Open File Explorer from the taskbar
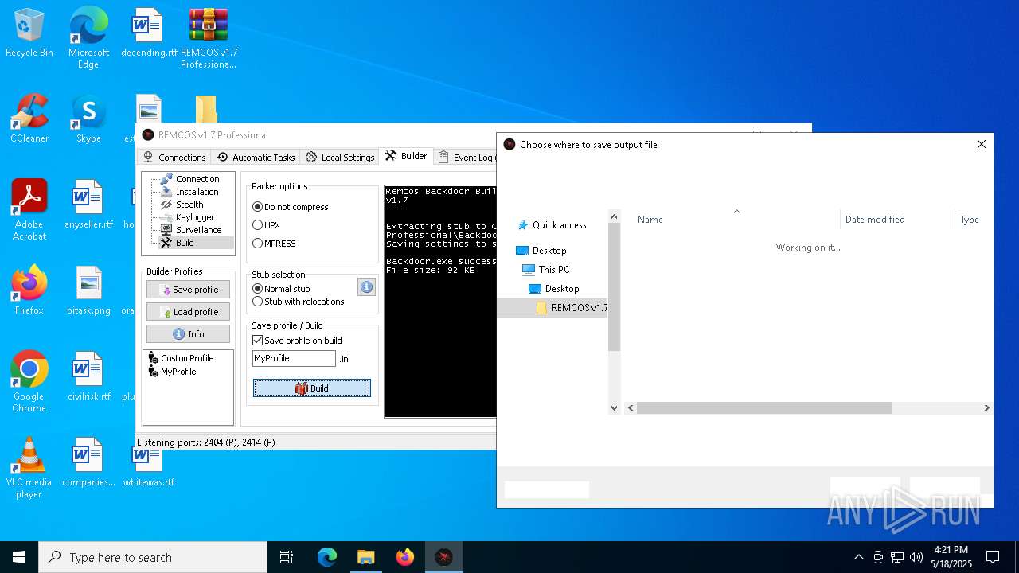The image size is (1019, 573). 365,557
